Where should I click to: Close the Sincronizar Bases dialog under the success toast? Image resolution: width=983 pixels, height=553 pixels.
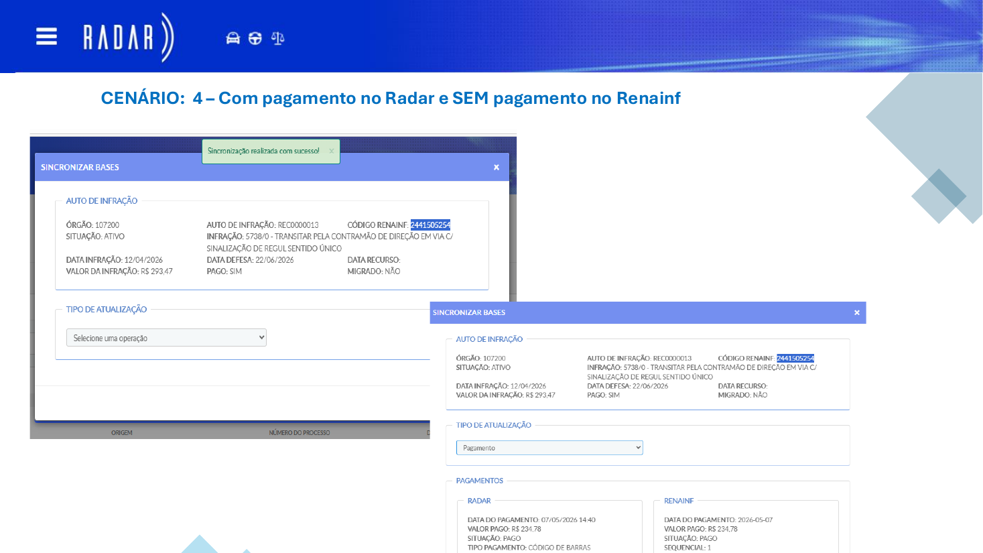point(497,168)
